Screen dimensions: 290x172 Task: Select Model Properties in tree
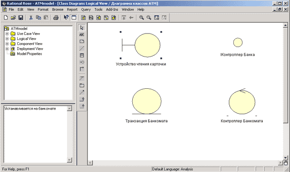tap(29, 54)
